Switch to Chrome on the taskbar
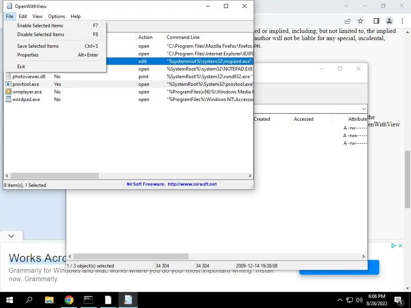 pyautogui.click(x=69, y=300)
